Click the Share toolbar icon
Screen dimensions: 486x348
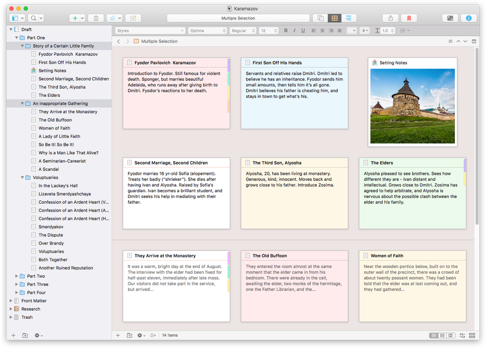pos(391,18)
